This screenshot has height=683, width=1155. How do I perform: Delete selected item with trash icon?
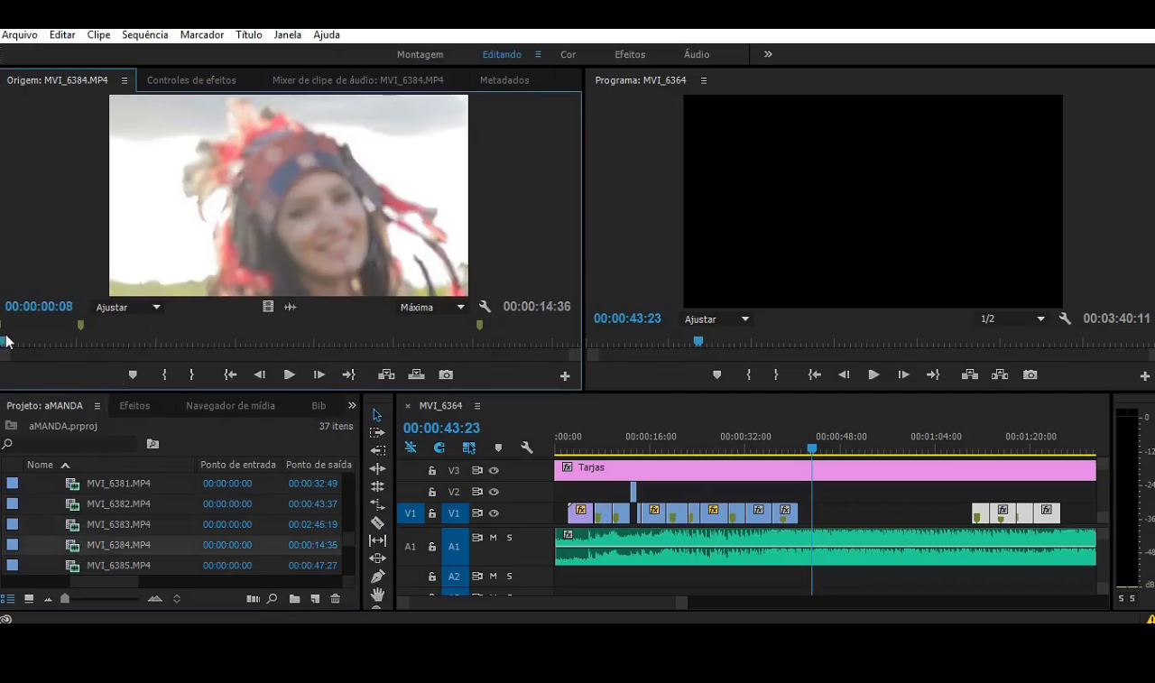(336, 598)
